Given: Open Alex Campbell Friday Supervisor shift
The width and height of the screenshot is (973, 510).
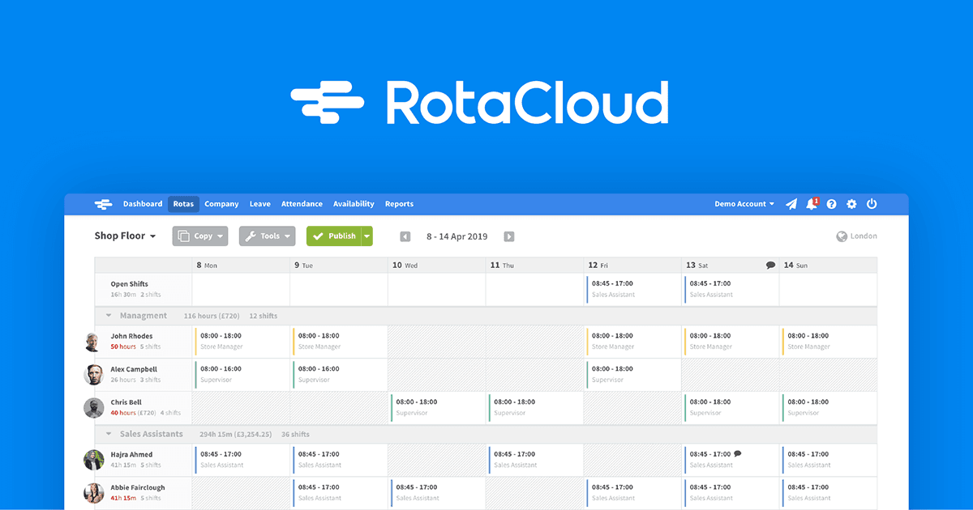Looking at the screenshot, I should pos(633,374).
